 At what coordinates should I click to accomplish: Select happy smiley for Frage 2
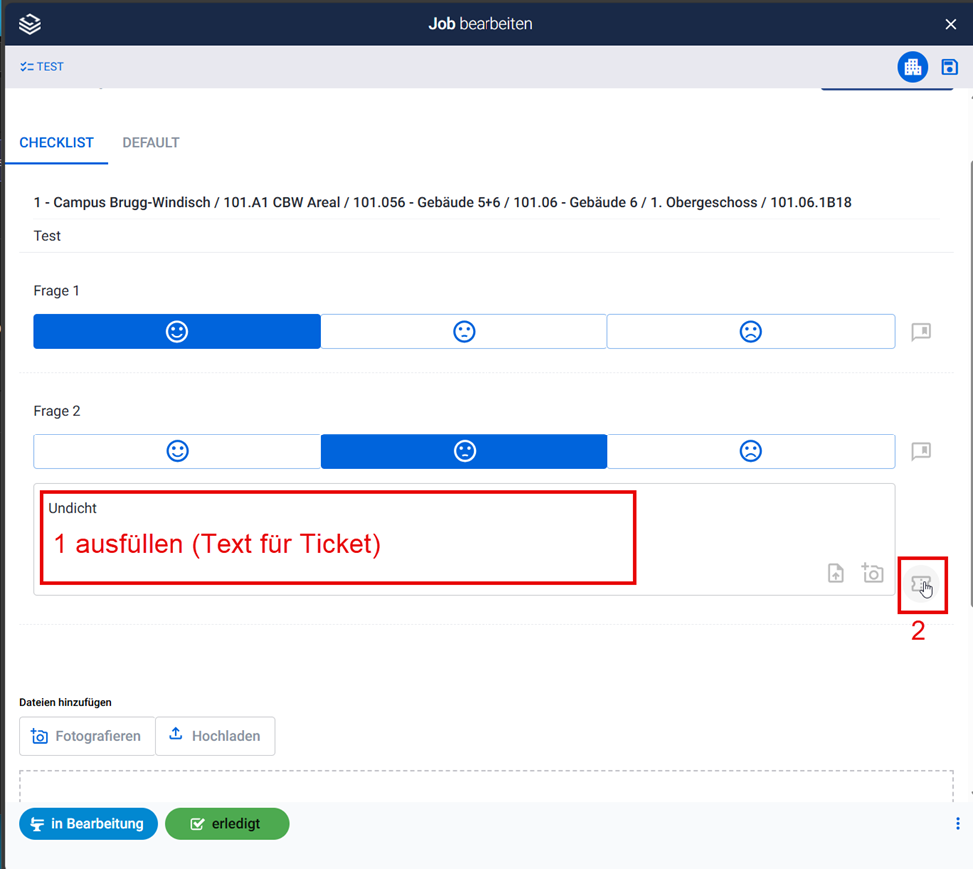[x=177, y=451]
